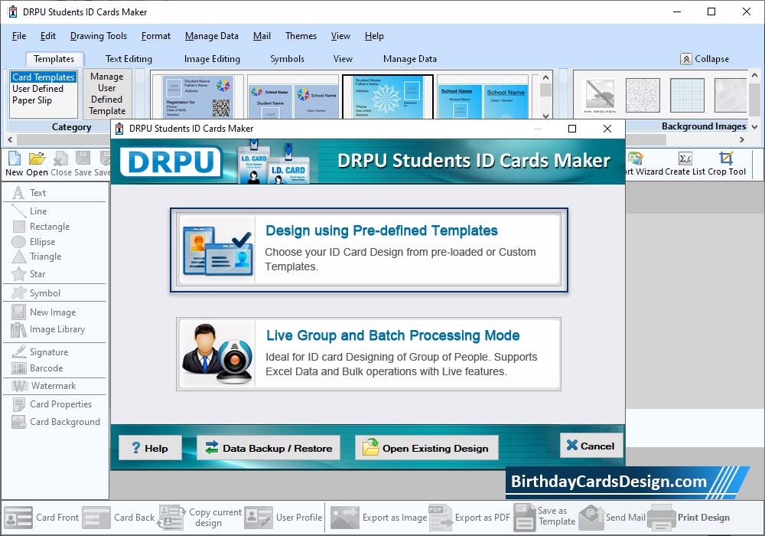Select the Crop Tool

coord(727,164)
